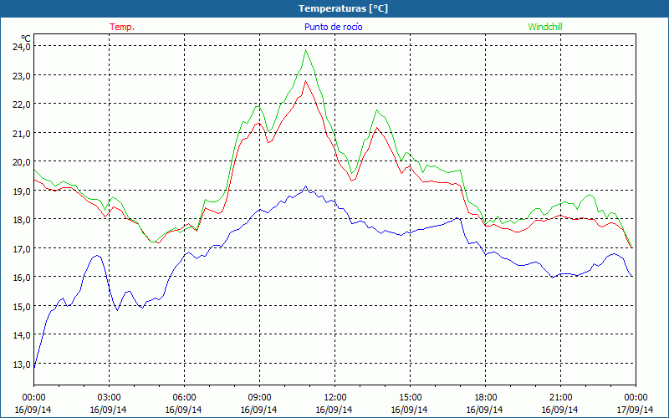This screenshot has height=418, width=669.
Task: Click the 19,0 y-axis value
Action: [x=22, y=191]
